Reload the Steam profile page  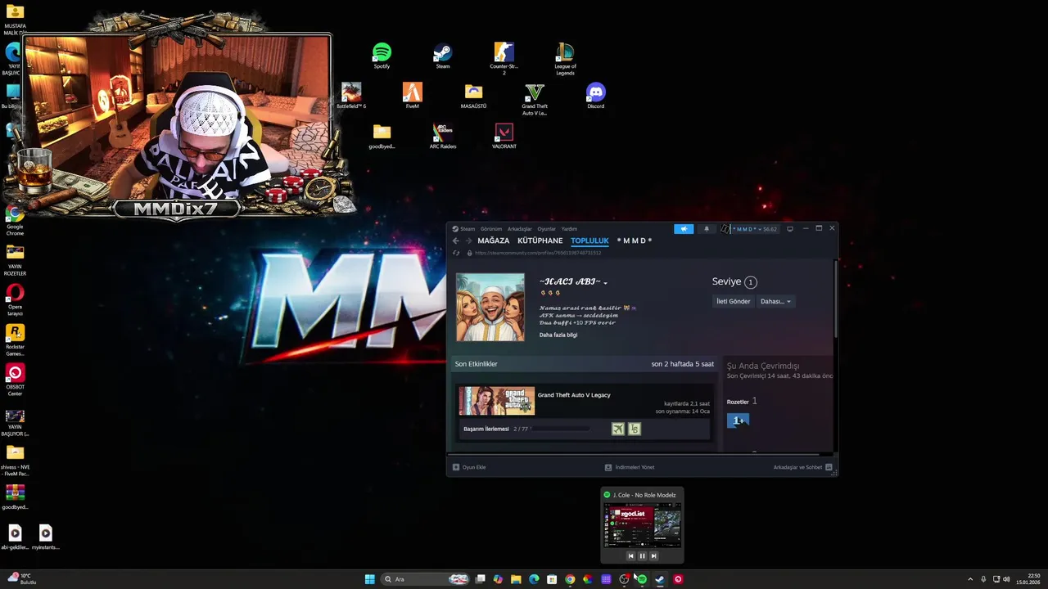pyautogui.click(x=456, y=253)
